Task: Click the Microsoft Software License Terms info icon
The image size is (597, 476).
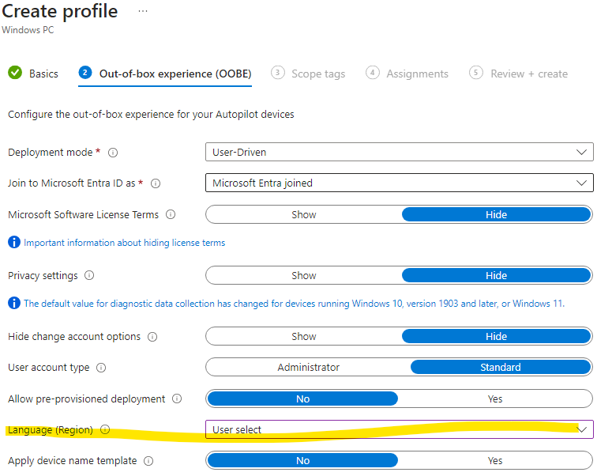Action: click(171, 214)
